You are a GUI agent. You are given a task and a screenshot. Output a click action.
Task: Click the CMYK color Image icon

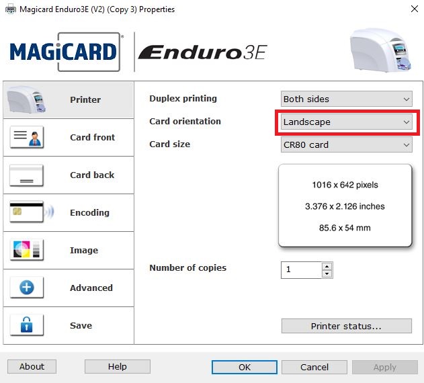tap(26, 249)
